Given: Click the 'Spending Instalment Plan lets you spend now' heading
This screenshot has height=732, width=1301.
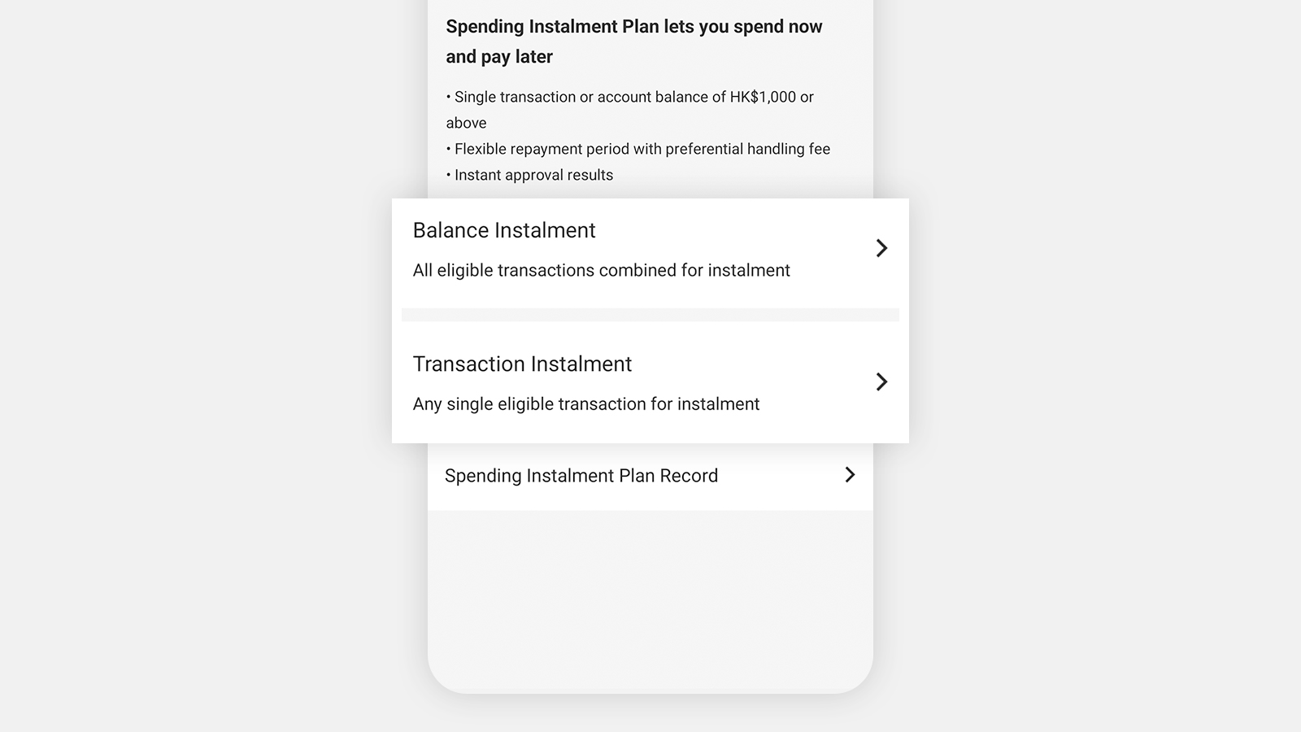Looking at the screenshot, I should (634, 27).
